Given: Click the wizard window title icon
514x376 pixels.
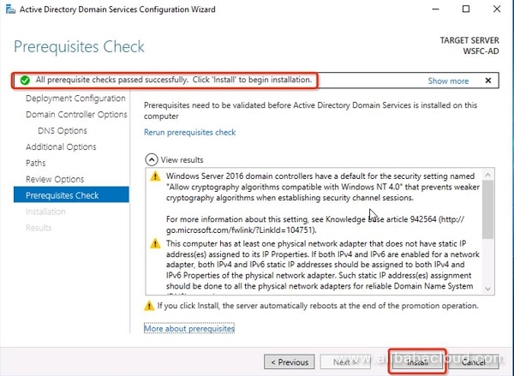Looking at the screenshot, I should 9,9.
